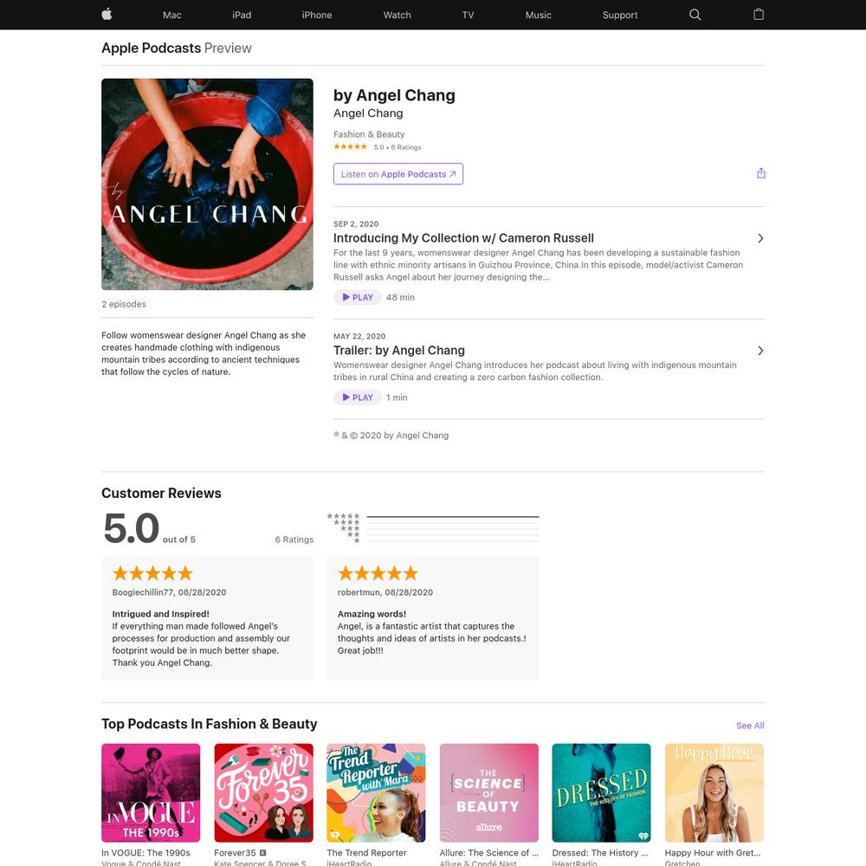Open the search magnifier icon
The image size is (866, 866).
tap(695, 15)
